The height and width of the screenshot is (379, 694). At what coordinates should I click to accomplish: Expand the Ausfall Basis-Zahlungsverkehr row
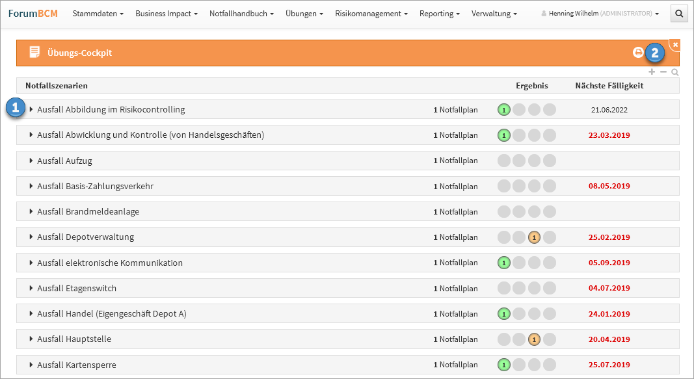31,186
